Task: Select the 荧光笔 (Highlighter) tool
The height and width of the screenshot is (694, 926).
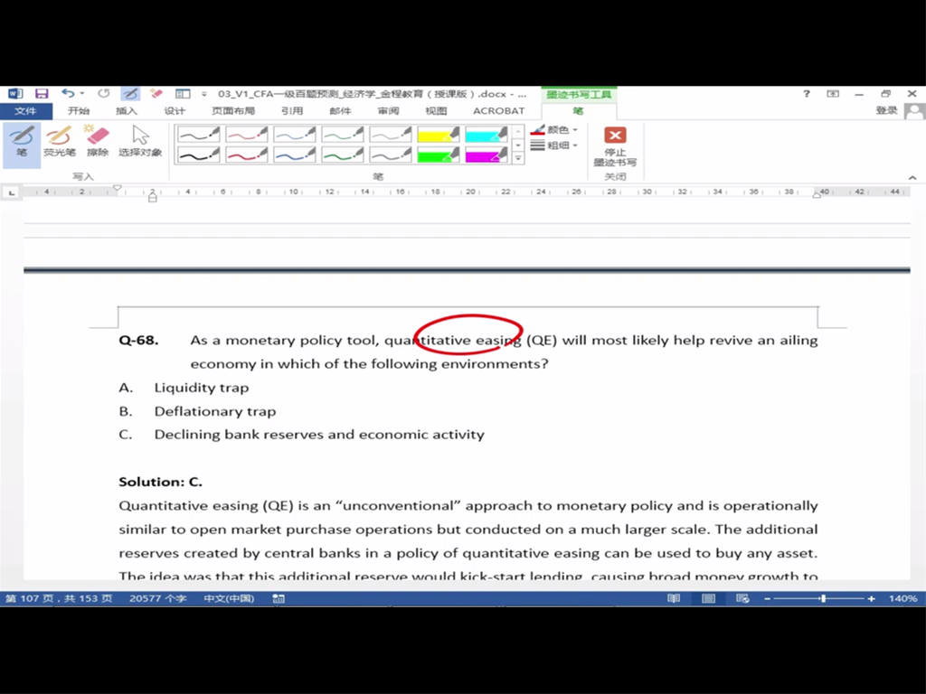Action: click(59, 142)
